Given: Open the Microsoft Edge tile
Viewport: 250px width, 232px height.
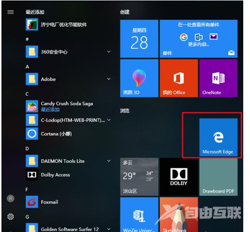Looking at the screenshot, I should tap(218, 137).
